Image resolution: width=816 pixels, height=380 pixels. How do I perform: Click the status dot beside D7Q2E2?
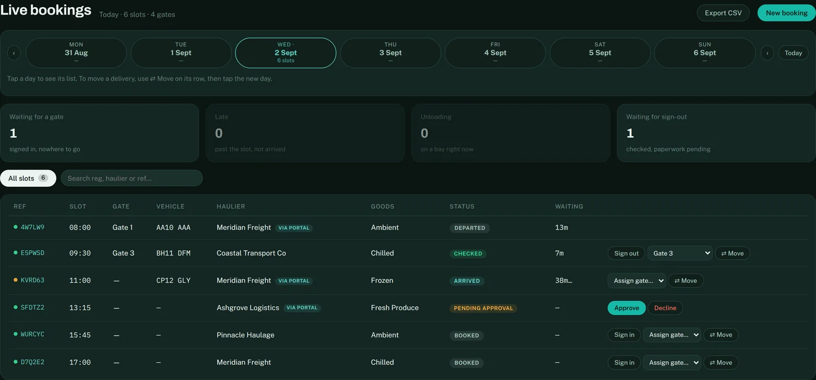point(16,362)
